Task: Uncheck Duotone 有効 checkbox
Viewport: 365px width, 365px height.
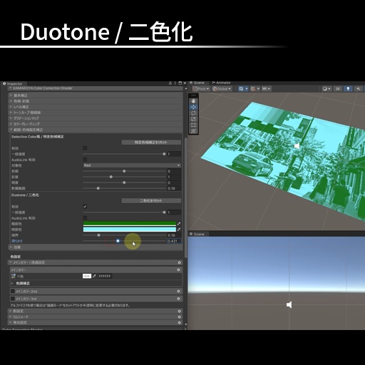Action: click(x=85, y=206)
